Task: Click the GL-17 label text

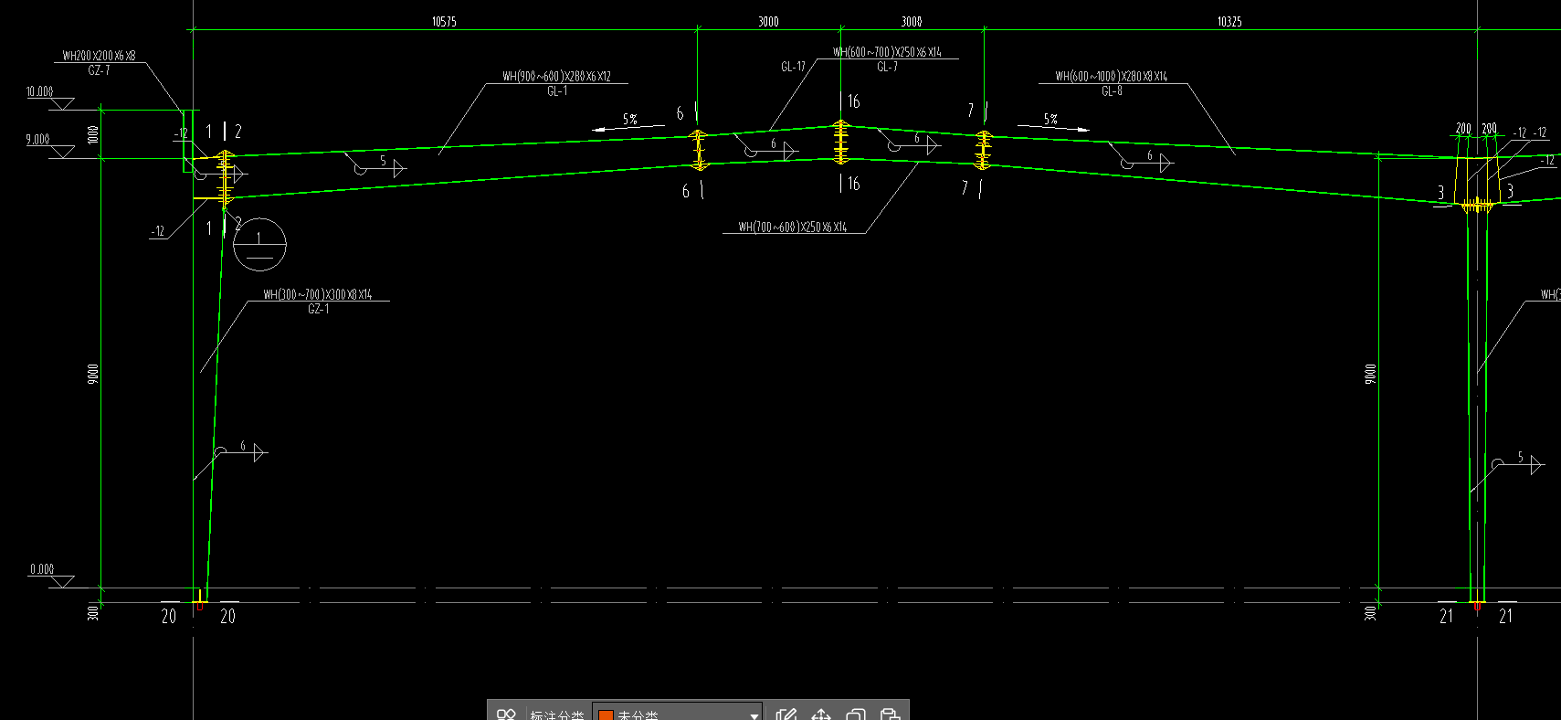Action: [793, 67]
